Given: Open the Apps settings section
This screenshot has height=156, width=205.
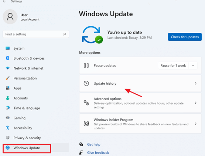Looking at the screenshot, I should point(17,88).
